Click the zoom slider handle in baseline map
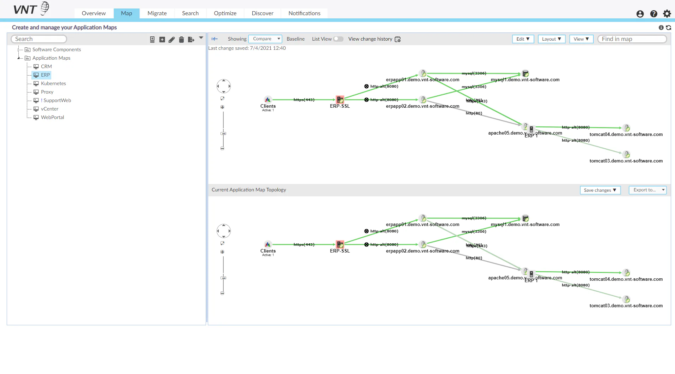This screenshot has height=374, width=675. 223,133
